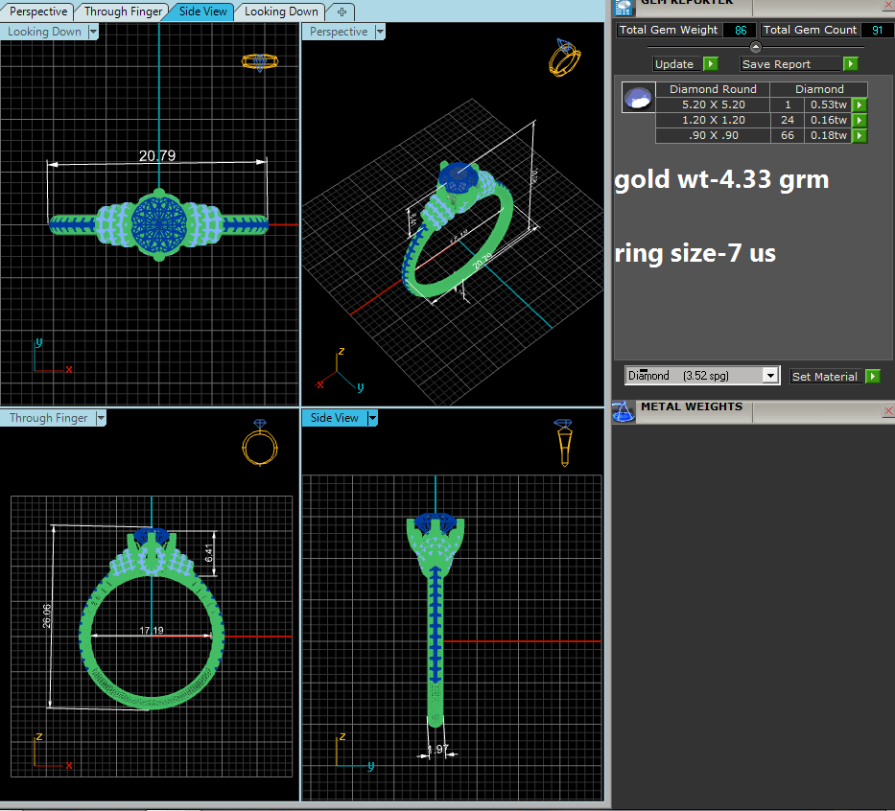Click green arrow for 0.53tw gem row
Viewport: 895px width, 811px height.
pos(860,104)
